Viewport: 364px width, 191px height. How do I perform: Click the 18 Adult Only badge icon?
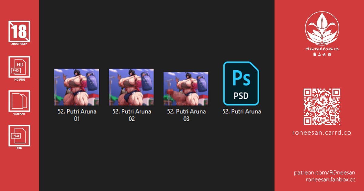click(19, 31)
